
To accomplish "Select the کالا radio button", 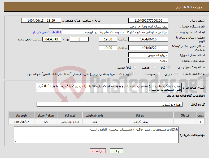I will click(169, 67).
